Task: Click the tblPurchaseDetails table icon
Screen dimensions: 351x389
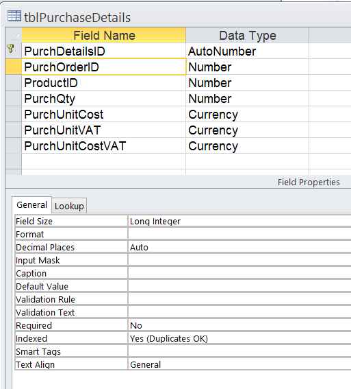Action: click(x=14, y=16)
